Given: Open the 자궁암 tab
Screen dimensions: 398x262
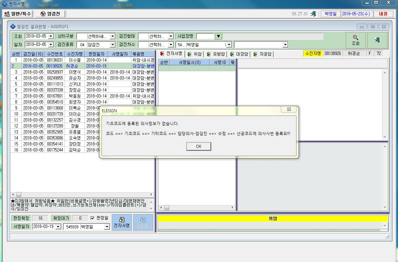Looking at the screenshot, I should [x=263, y=54].
